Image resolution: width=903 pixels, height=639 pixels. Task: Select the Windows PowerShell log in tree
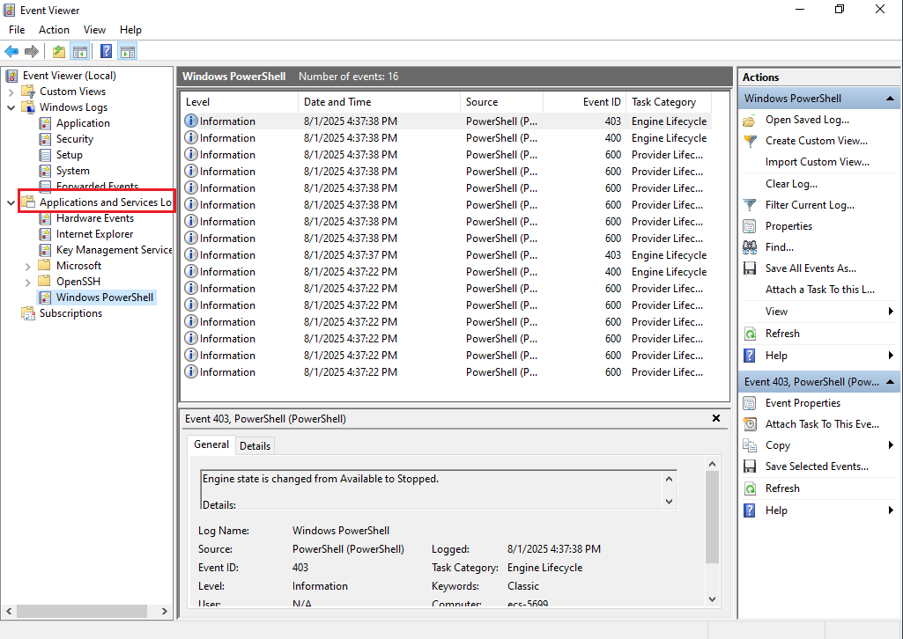(105, 297)
